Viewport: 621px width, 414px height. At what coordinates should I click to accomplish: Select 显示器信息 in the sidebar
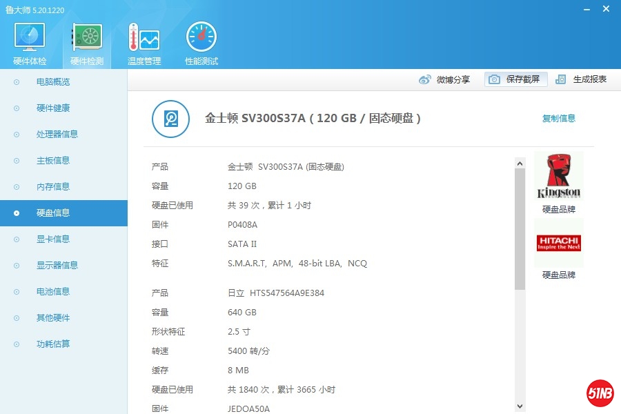pyautogui.click(x=63, y=266)
